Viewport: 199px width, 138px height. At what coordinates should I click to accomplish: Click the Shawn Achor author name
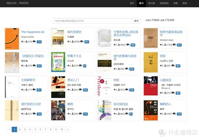coord(28,37)
